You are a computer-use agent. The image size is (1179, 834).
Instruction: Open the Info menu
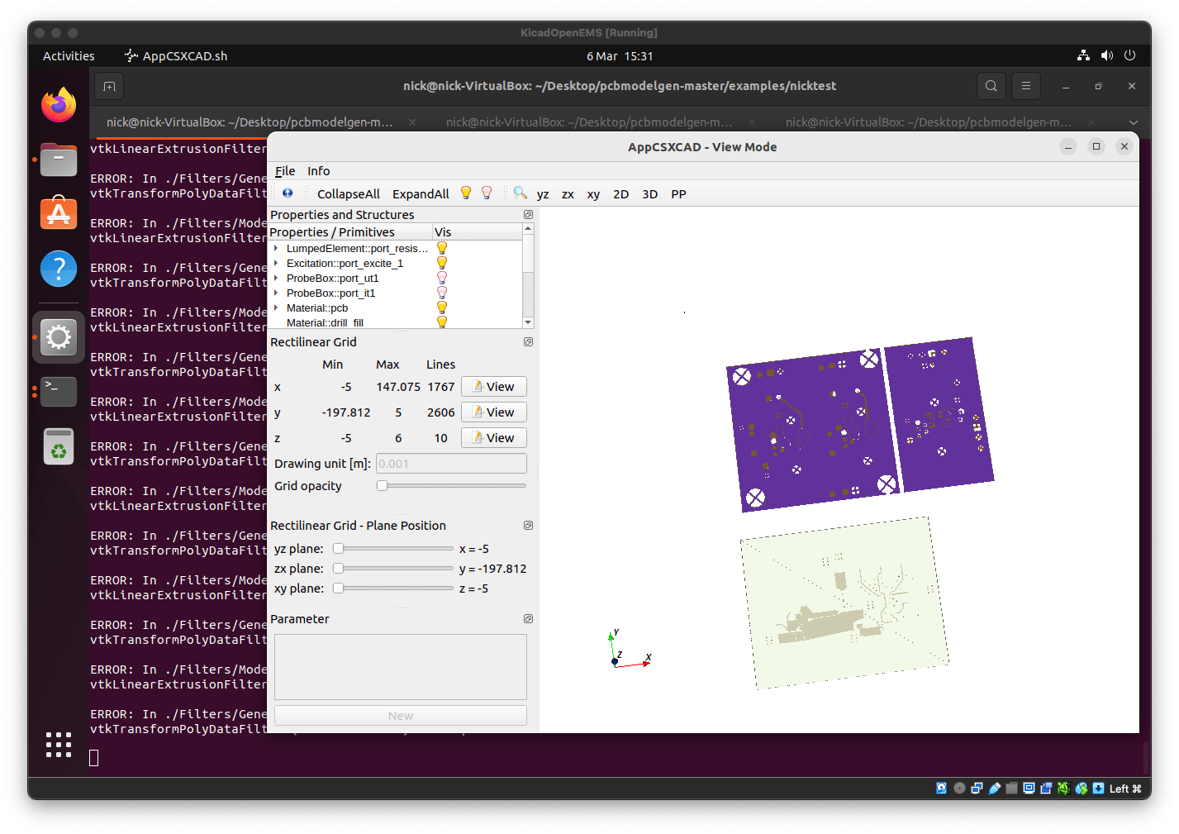pyautogui.click(x=318, y=171)
